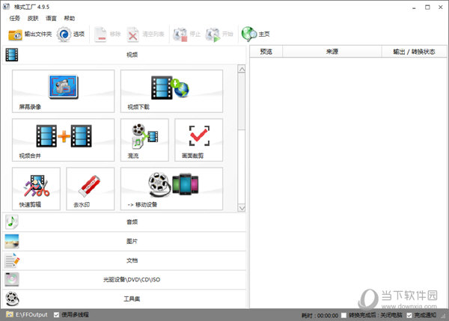
Task: Click the 清空列表 clear list icon
Action: click(133, 34)
